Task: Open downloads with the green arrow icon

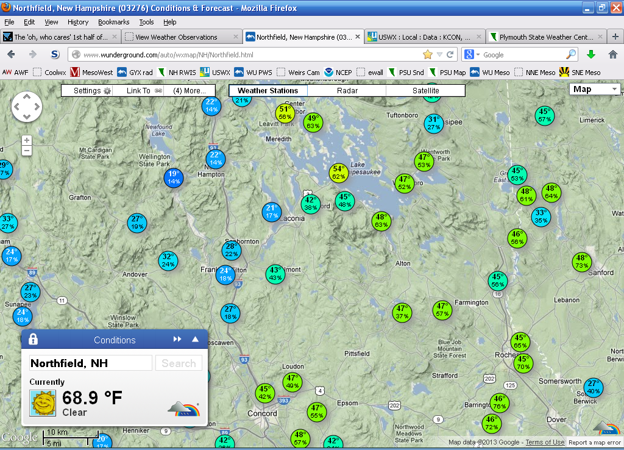Action: tap(591, 54)
